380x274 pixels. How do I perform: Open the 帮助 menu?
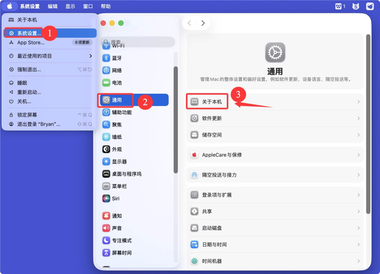tap(106, 6)
